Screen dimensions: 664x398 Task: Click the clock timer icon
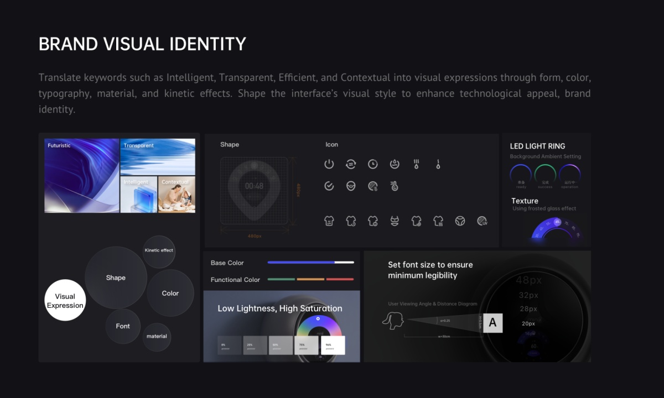(x=373, y=164)
